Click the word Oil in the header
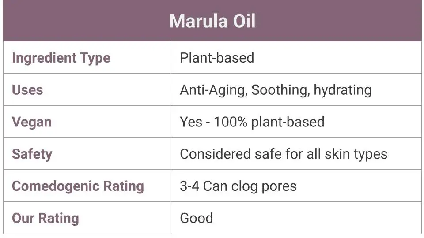The width and height of the screenshot is (424, 238). tap(244, 21)
